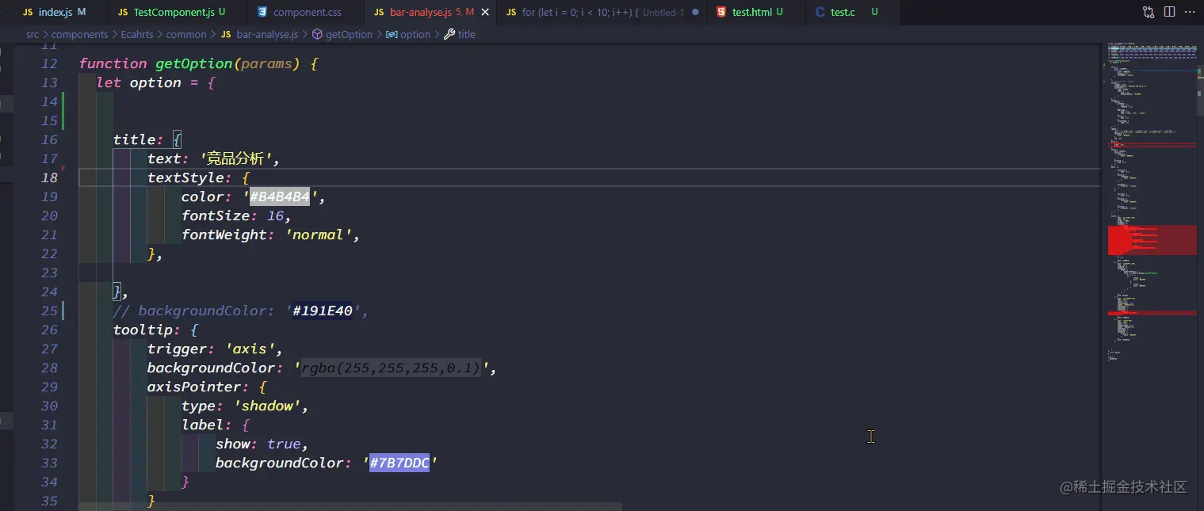Screen dimensions: 1204x511
Task: Click the getOption symbol icon in breadcrumbs
Action: coord(316,34)
